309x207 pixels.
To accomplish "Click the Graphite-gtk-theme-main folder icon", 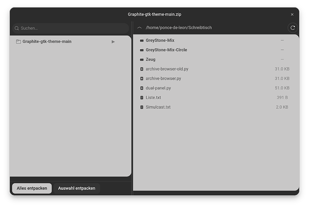I will [18, 42].
